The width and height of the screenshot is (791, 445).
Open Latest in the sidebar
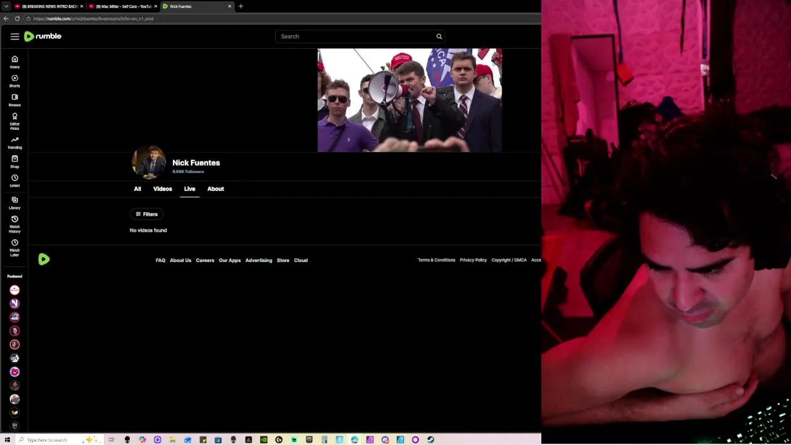(15, 181)
